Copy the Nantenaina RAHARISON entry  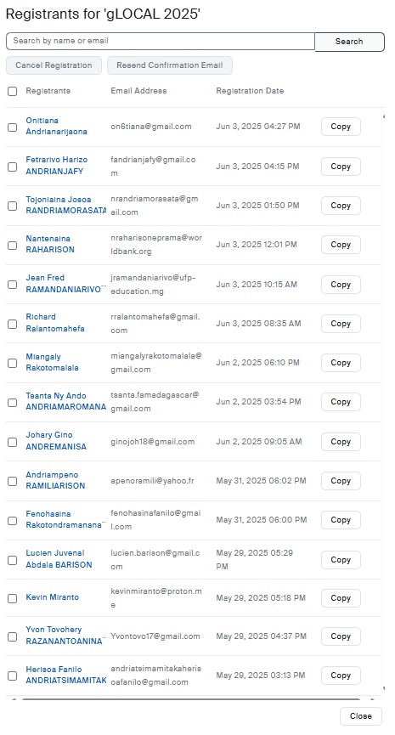pyautogui.click(x=341, y=245)
